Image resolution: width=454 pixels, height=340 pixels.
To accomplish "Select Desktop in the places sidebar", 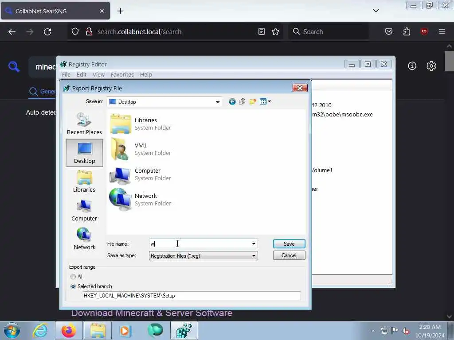I will [84, 153].
